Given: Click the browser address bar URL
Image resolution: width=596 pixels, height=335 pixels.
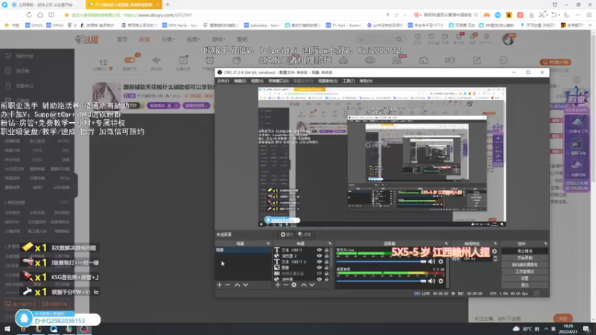Looking at the screenshot, I should point(158,15).
